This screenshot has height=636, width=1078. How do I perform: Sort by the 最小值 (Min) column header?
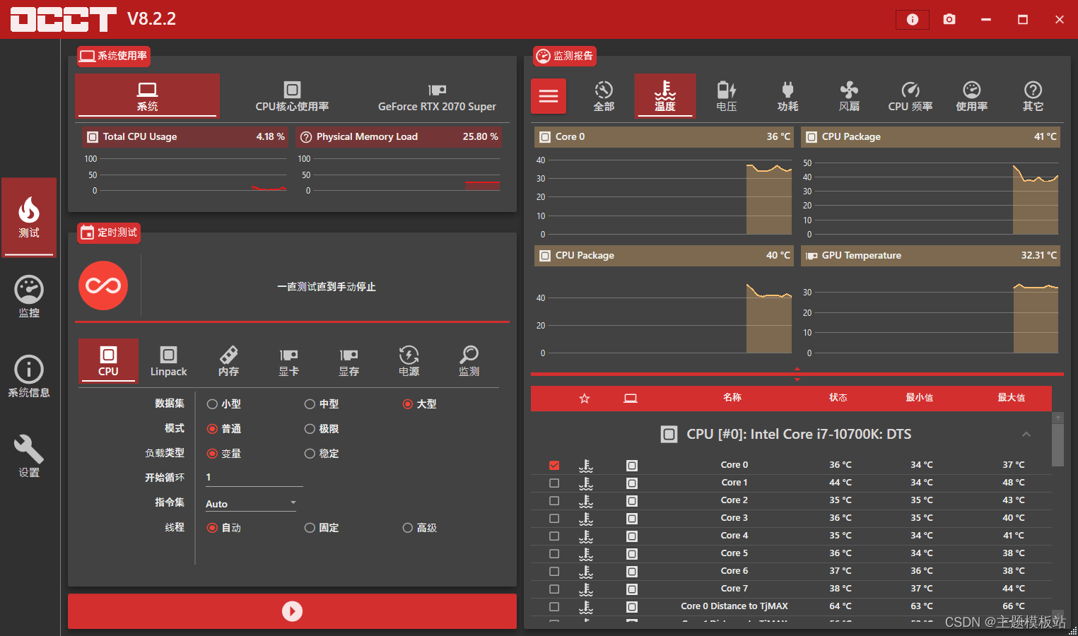[x=920, y=398]
